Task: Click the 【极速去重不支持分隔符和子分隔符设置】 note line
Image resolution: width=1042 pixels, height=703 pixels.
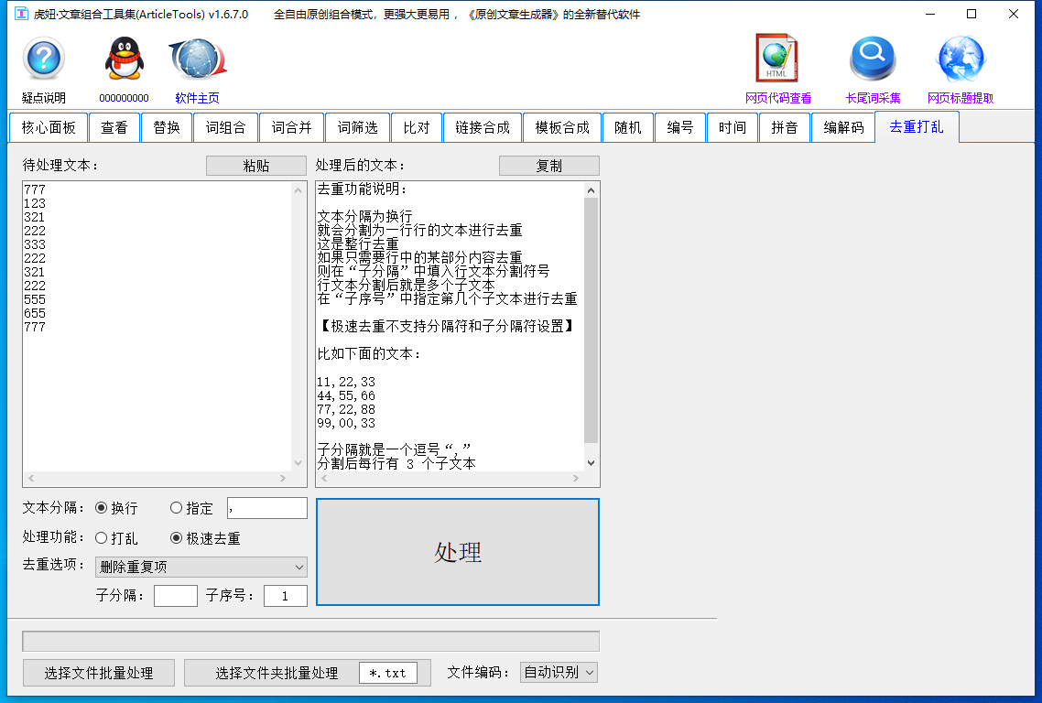Action: pyautogui.click(x=447, y=326)
